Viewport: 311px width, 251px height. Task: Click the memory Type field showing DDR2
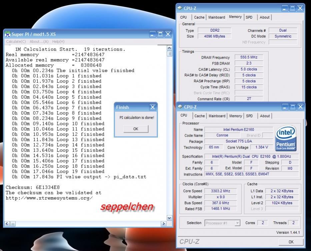pyautogui.click(x=215, y=30)
